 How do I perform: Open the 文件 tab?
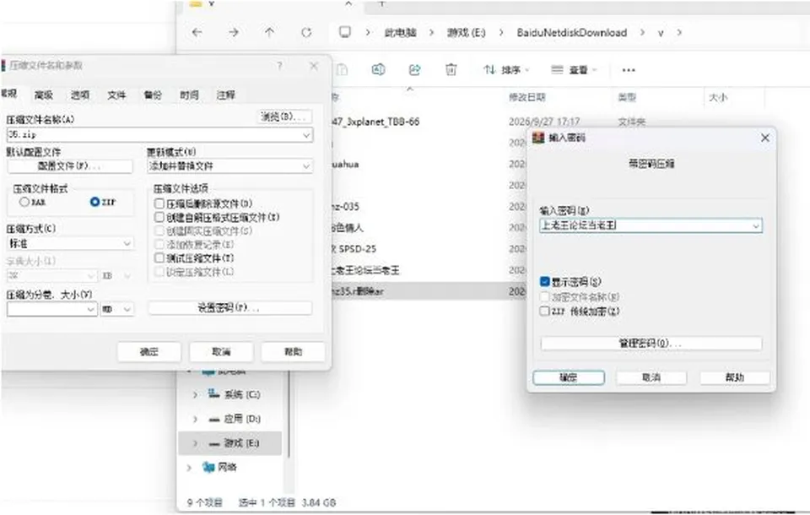pos(116,95)
